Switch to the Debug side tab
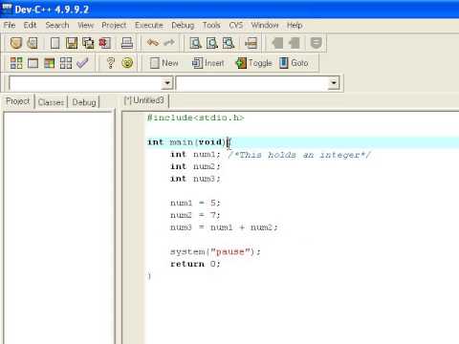The height and width of the screenshot is (344, 459). 84,102
